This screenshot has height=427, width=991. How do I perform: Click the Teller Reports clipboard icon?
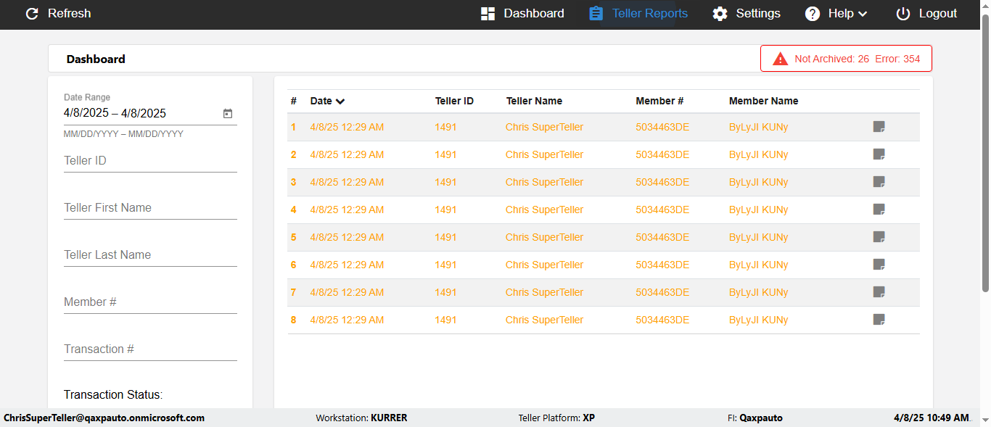pyautogui.click(x=596, y=14)
